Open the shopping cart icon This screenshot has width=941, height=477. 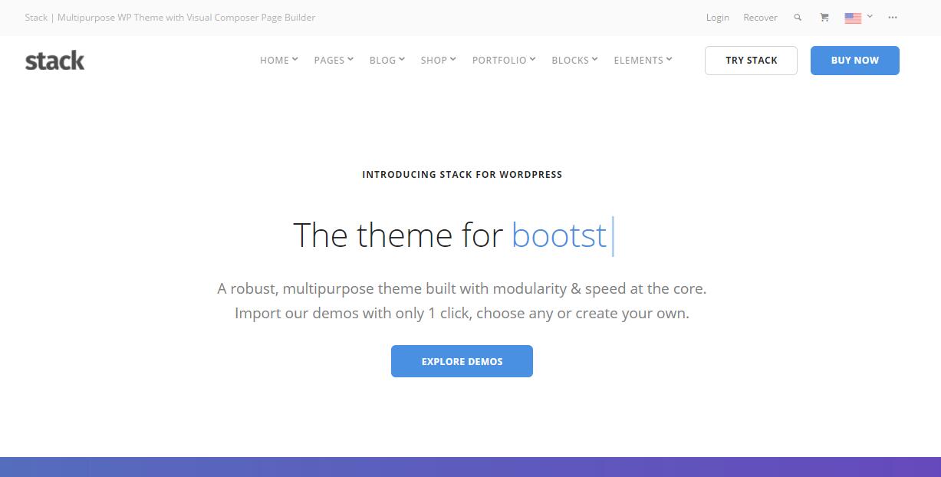[x=824, y=17]
